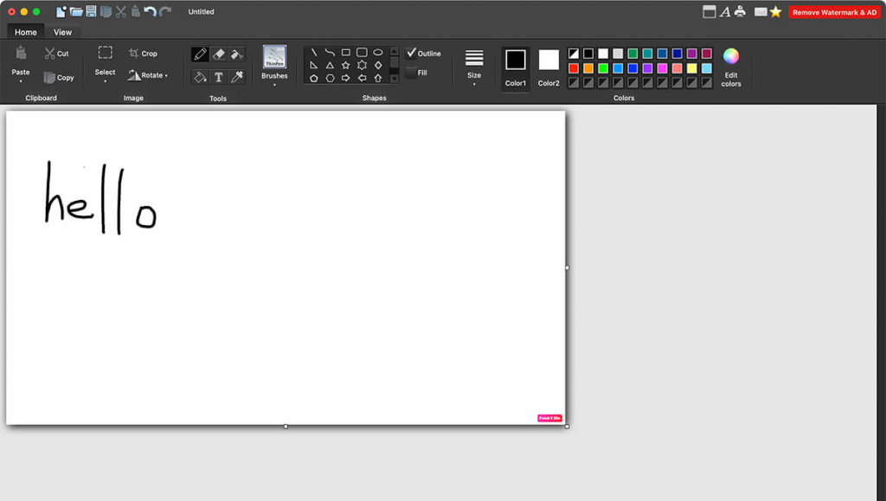Click the title bar paste icon
The image size is (886, 501).
click(136, 11)
